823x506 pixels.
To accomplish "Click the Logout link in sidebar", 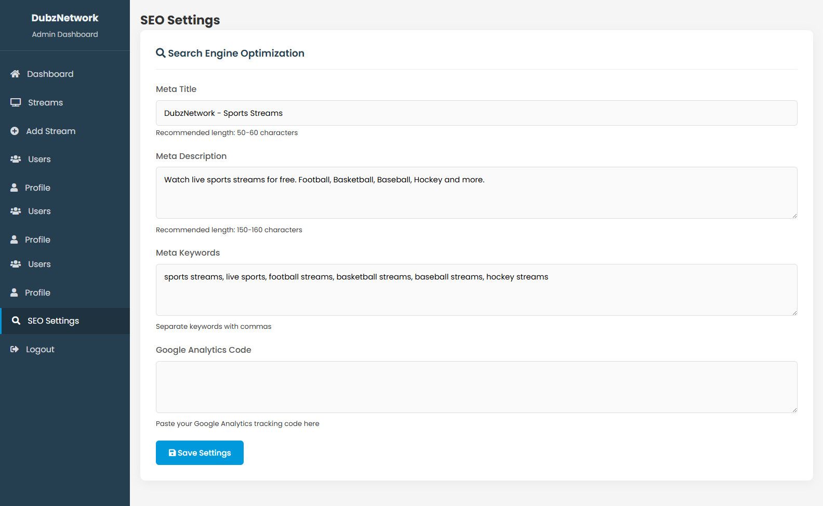I will (40, 349).
